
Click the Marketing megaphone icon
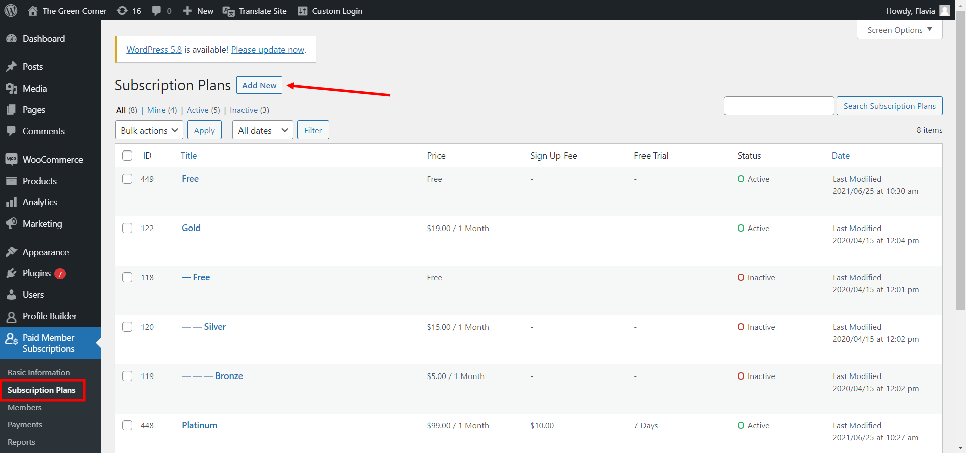pos(11,223)
